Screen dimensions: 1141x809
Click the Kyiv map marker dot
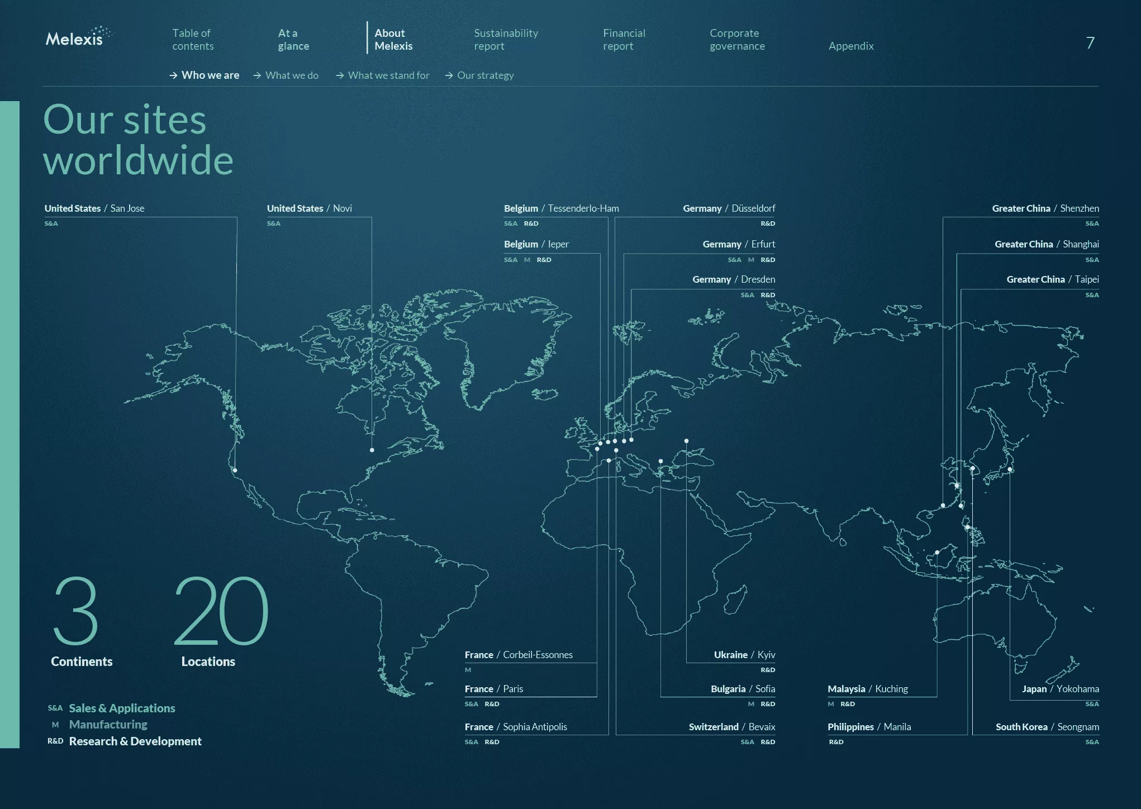point(686,441)
